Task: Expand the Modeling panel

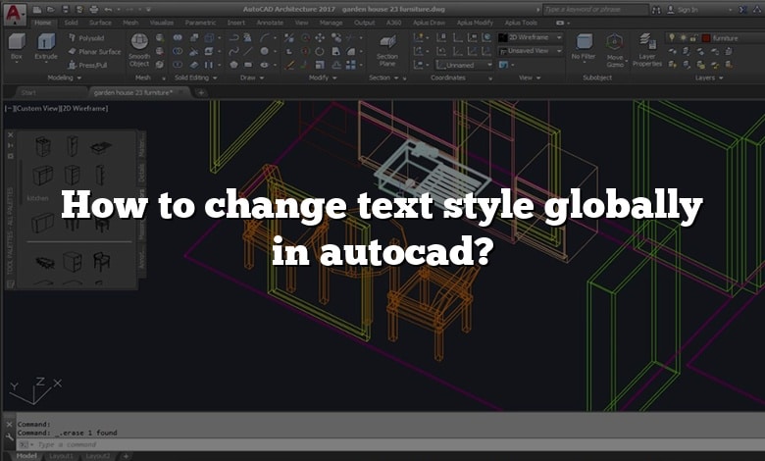Action: (65, 77)
